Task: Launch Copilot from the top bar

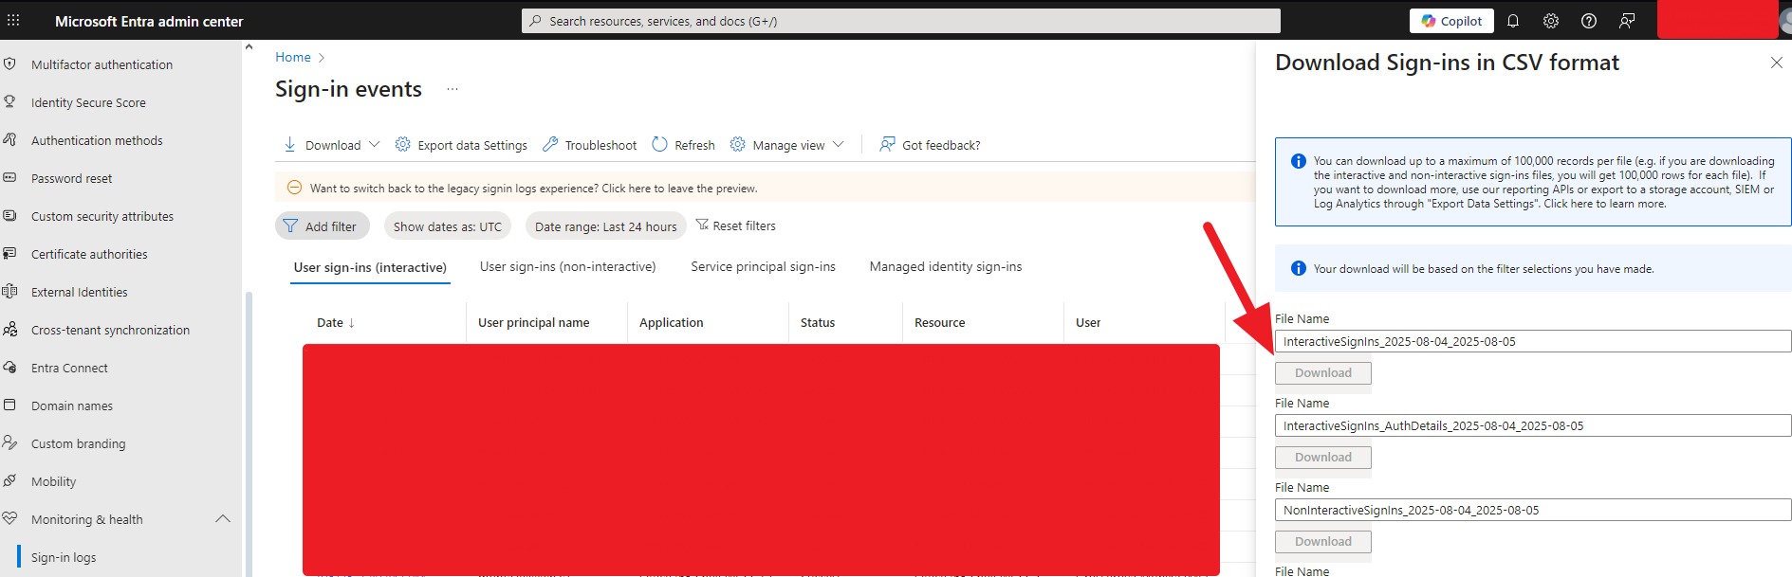Action: tap(1451, 21)
